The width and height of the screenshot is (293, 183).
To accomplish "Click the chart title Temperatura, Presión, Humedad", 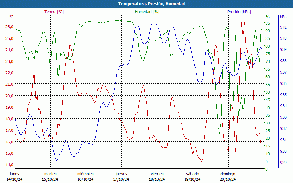I will pos(152,4).
